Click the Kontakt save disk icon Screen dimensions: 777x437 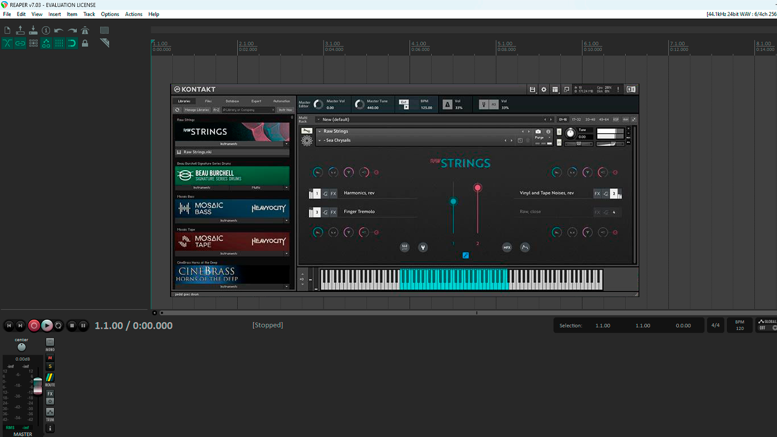(x=532, y=89)
